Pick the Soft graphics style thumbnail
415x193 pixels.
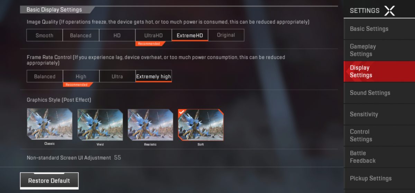coord(201,124)
